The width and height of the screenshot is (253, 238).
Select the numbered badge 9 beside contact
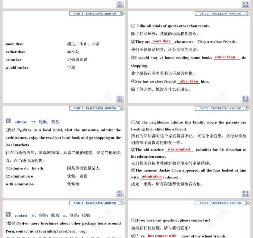(x=8, y=215)
